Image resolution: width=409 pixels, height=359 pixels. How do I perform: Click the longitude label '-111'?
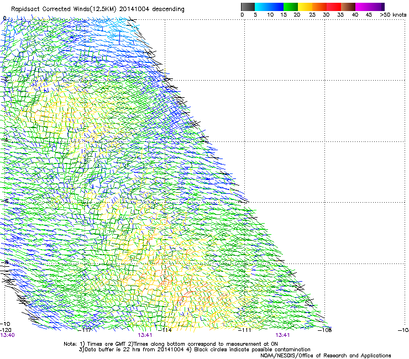click(245, 330)
